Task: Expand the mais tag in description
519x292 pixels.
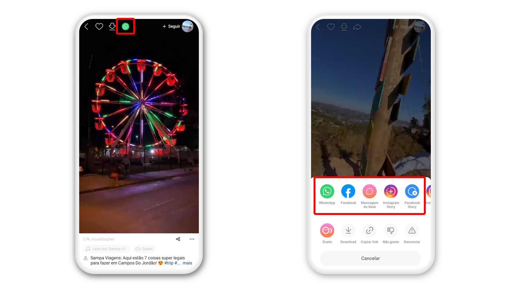Action: tap(188, 263)
